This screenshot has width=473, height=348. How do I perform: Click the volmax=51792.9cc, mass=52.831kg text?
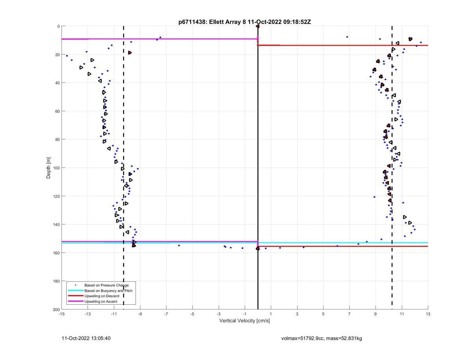pos(322,338)
